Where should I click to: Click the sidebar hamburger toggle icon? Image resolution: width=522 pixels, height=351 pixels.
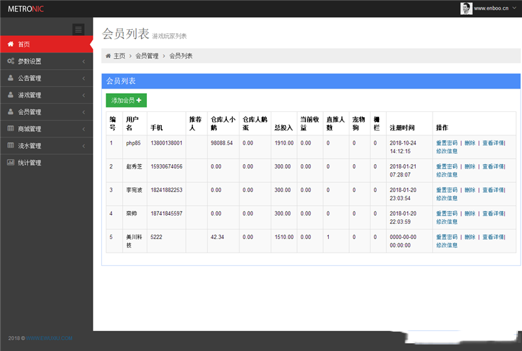[78, 29]
